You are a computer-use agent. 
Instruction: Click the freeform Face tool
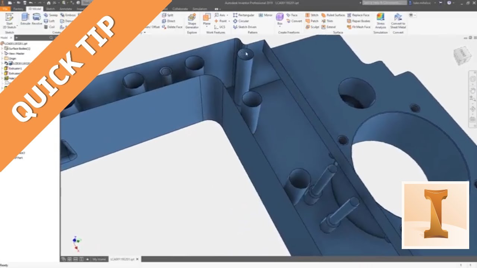point(292,15)
